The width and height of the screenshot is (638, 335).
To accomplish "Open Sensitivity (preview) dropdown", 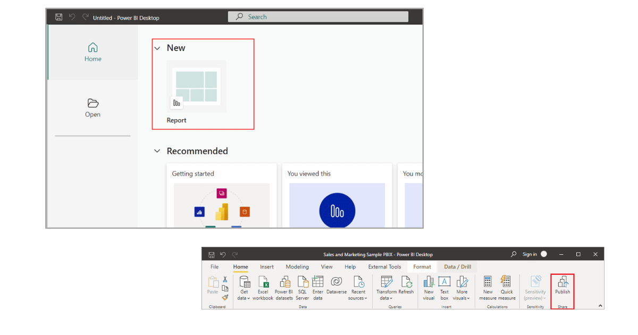I will (x=535, y=288).
